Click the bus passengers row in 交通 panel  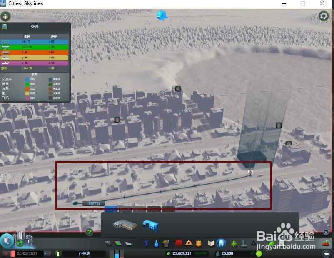(x=35, y=42)
